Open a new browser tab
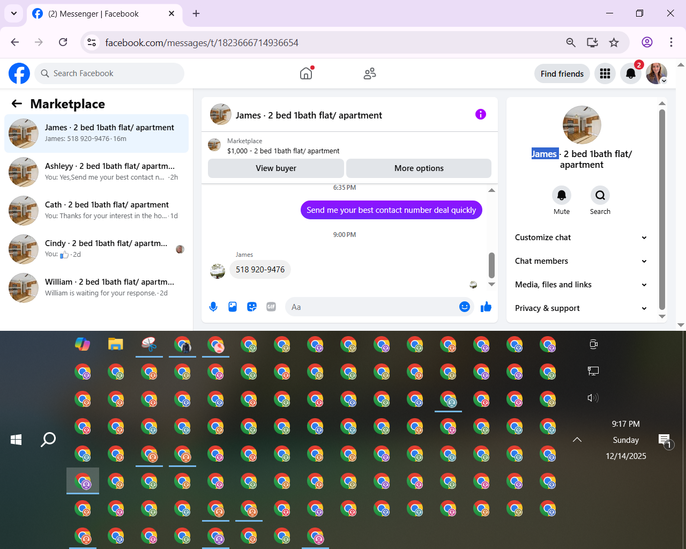686x549 pixels. (x=196, y=13)
